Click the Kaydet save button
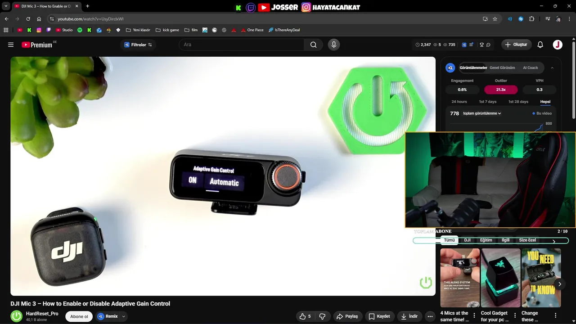The image size is (576, 324). tap(379, 316)
